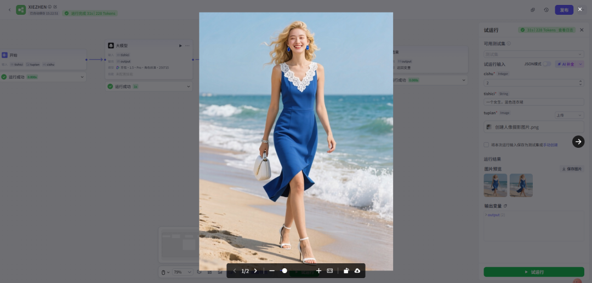The height and width of the screenshot is (283, 592).
Task: Zoom in with the plus icon
Action: (x=318, y=271)
